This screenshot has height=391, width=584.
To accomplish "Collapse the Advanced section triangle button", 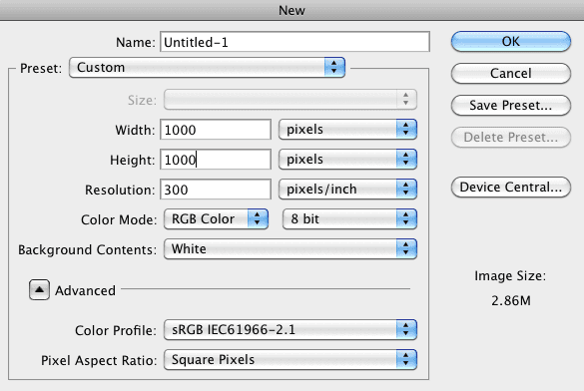I will tap(39, 290).
